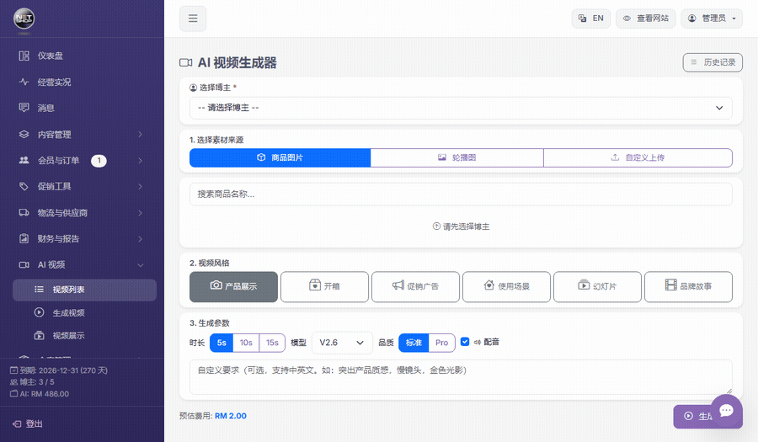Click the 内容管理 layers icon
Screen dimensions: 758x442
24,135
